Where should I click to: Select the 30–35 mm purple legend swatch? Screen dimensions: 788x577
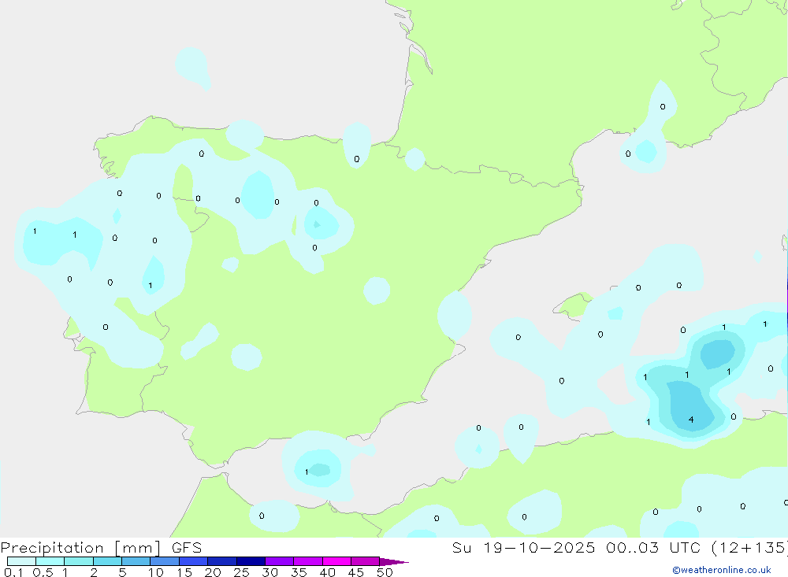click(x=279, y=561)
